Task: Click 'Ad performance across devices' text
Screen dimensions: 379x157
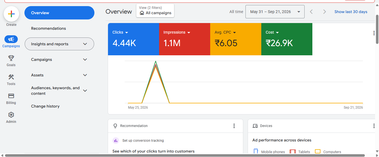Action: click(x=282, y=140)
